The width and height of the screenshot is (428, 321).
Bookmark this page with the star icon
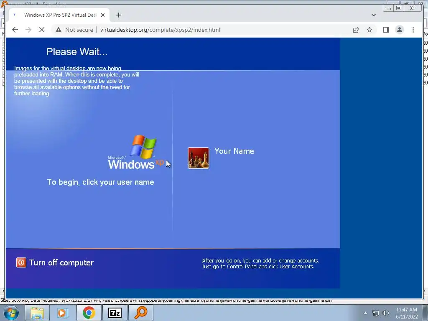click(369, 30)
